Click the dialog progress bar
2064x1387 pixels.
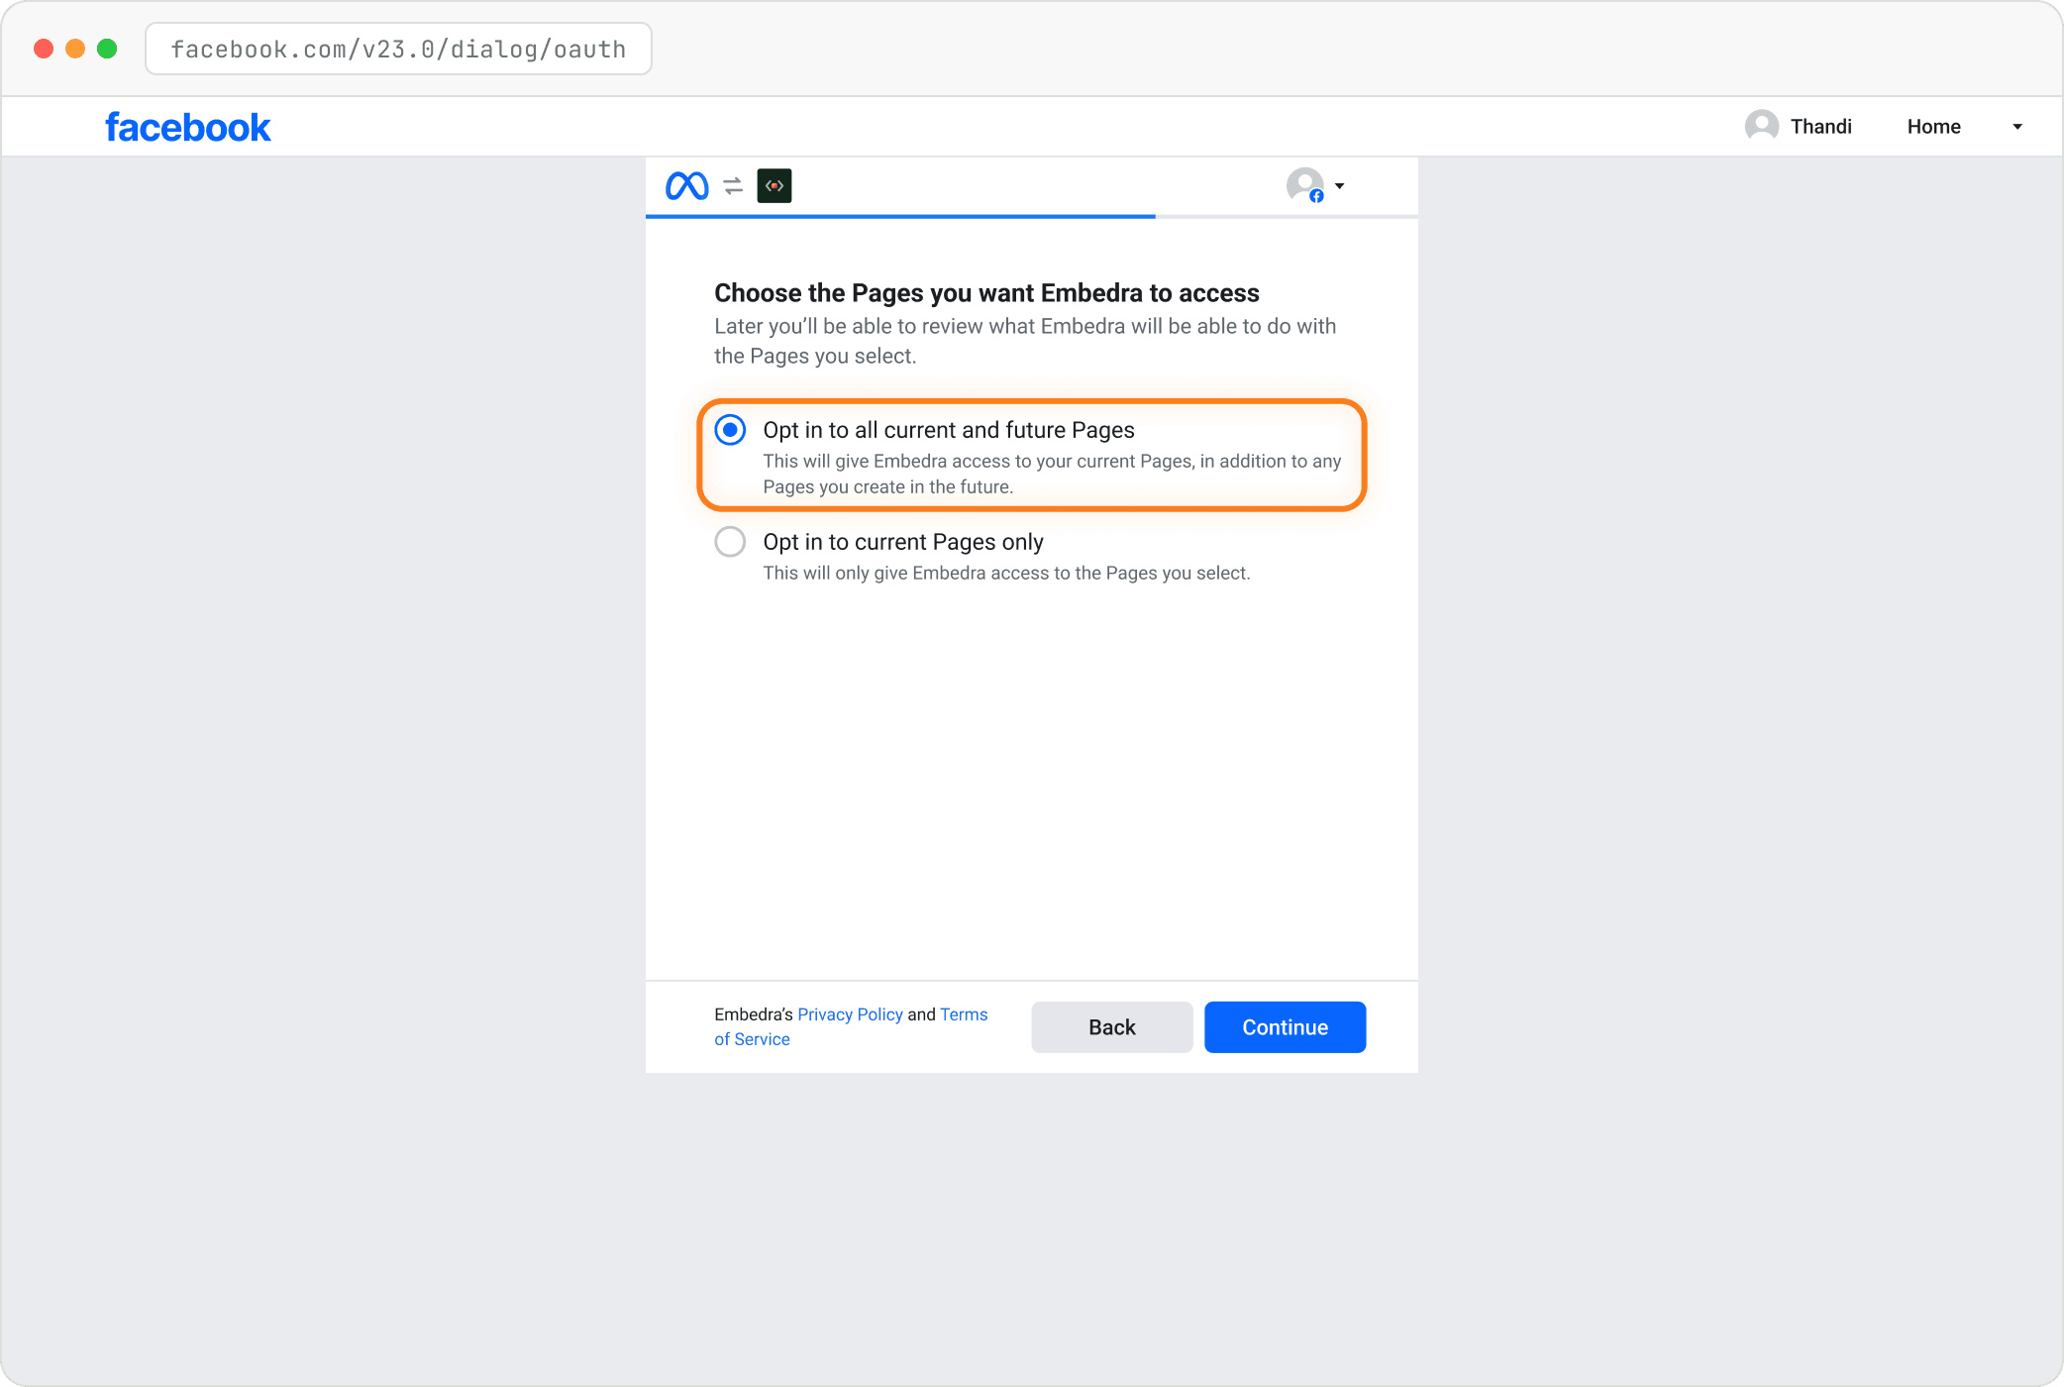1031,216
